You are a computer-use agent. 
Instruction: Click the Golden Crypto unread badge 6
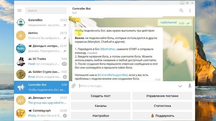[x=65, y=77]
